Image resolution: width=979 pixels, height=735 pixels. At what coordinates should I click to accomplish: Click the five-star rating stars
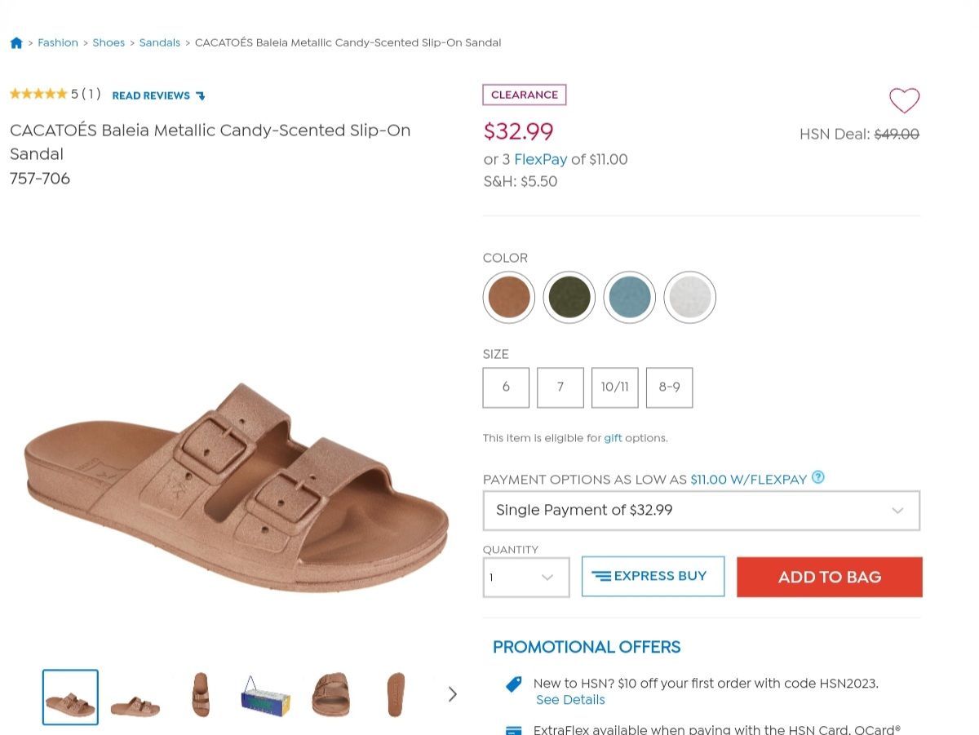38,93
